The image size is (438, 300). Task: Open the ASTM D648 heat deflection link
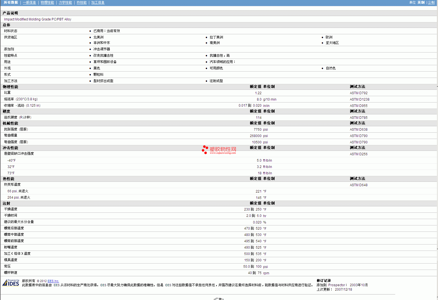358,185
